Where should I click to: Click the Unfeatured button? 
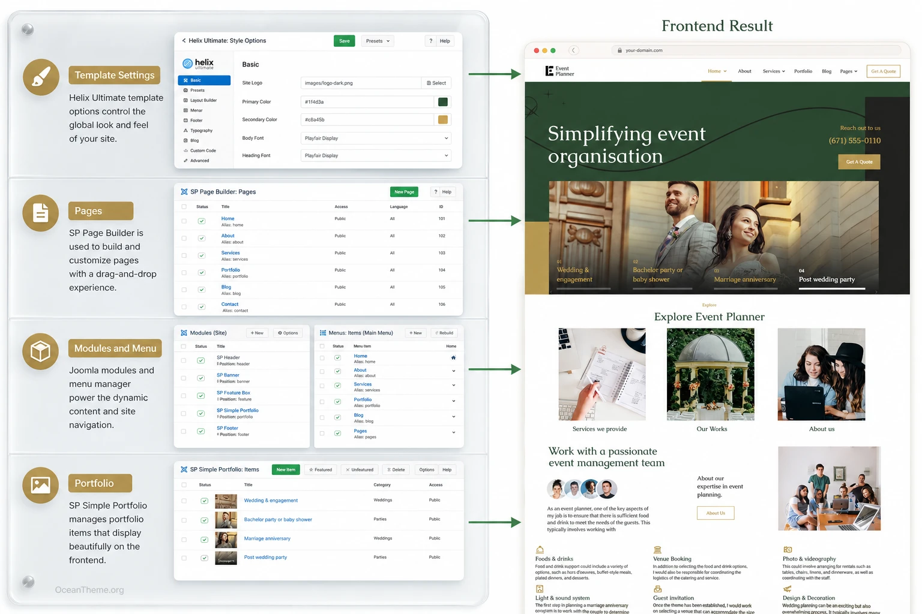coord(360,469)
